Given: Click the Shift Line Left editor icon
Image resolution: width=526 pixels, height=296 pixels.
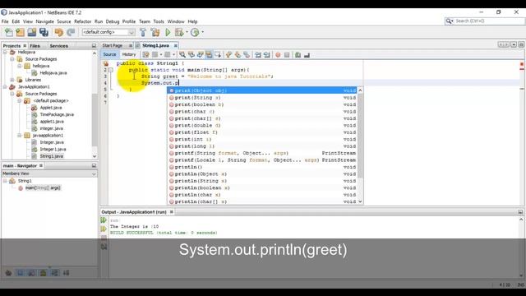Looking at the screenshot, I should click(257, 55).
